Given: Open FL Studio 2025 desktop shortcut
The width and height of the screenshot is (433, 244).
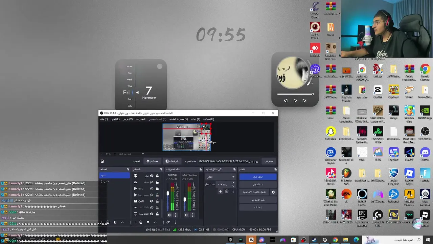Looking at the screenshot, I should point(346,175).
